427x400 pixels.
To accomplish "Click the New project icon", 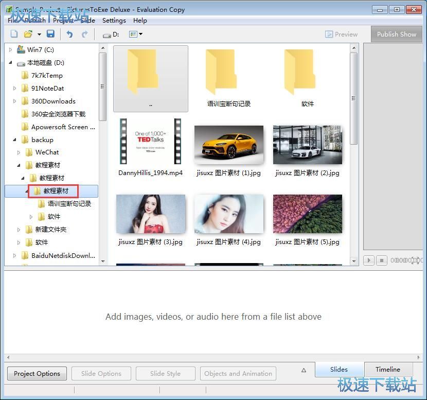I will click(x=14, y=34).
